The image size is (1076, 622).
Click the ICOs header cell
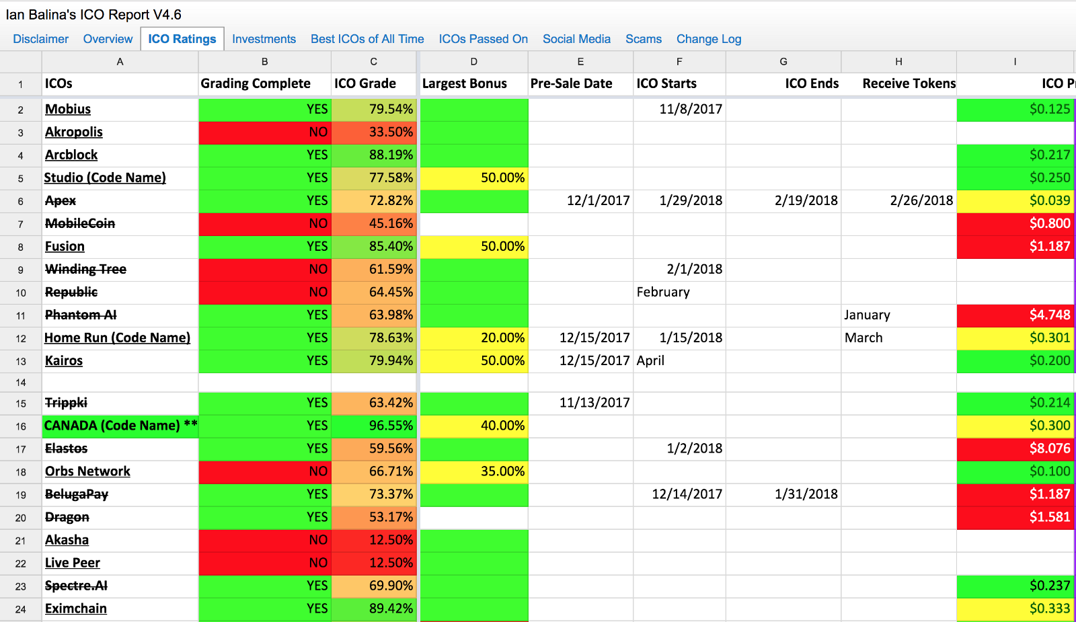click(x=120, y=84)
